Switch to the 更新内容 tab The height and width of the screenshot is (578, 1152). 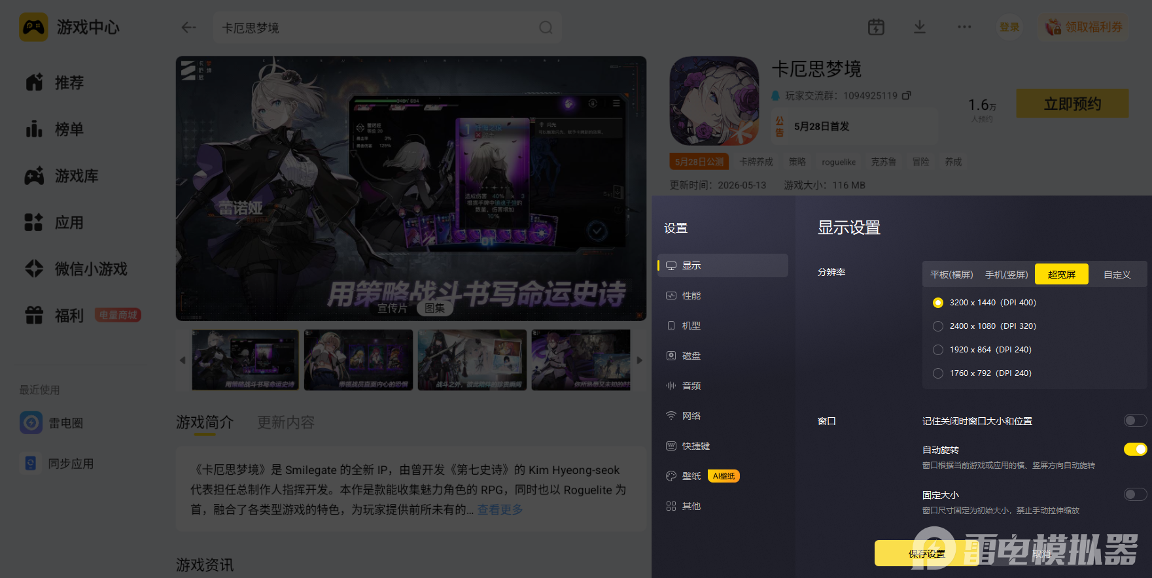click(286, 422)
